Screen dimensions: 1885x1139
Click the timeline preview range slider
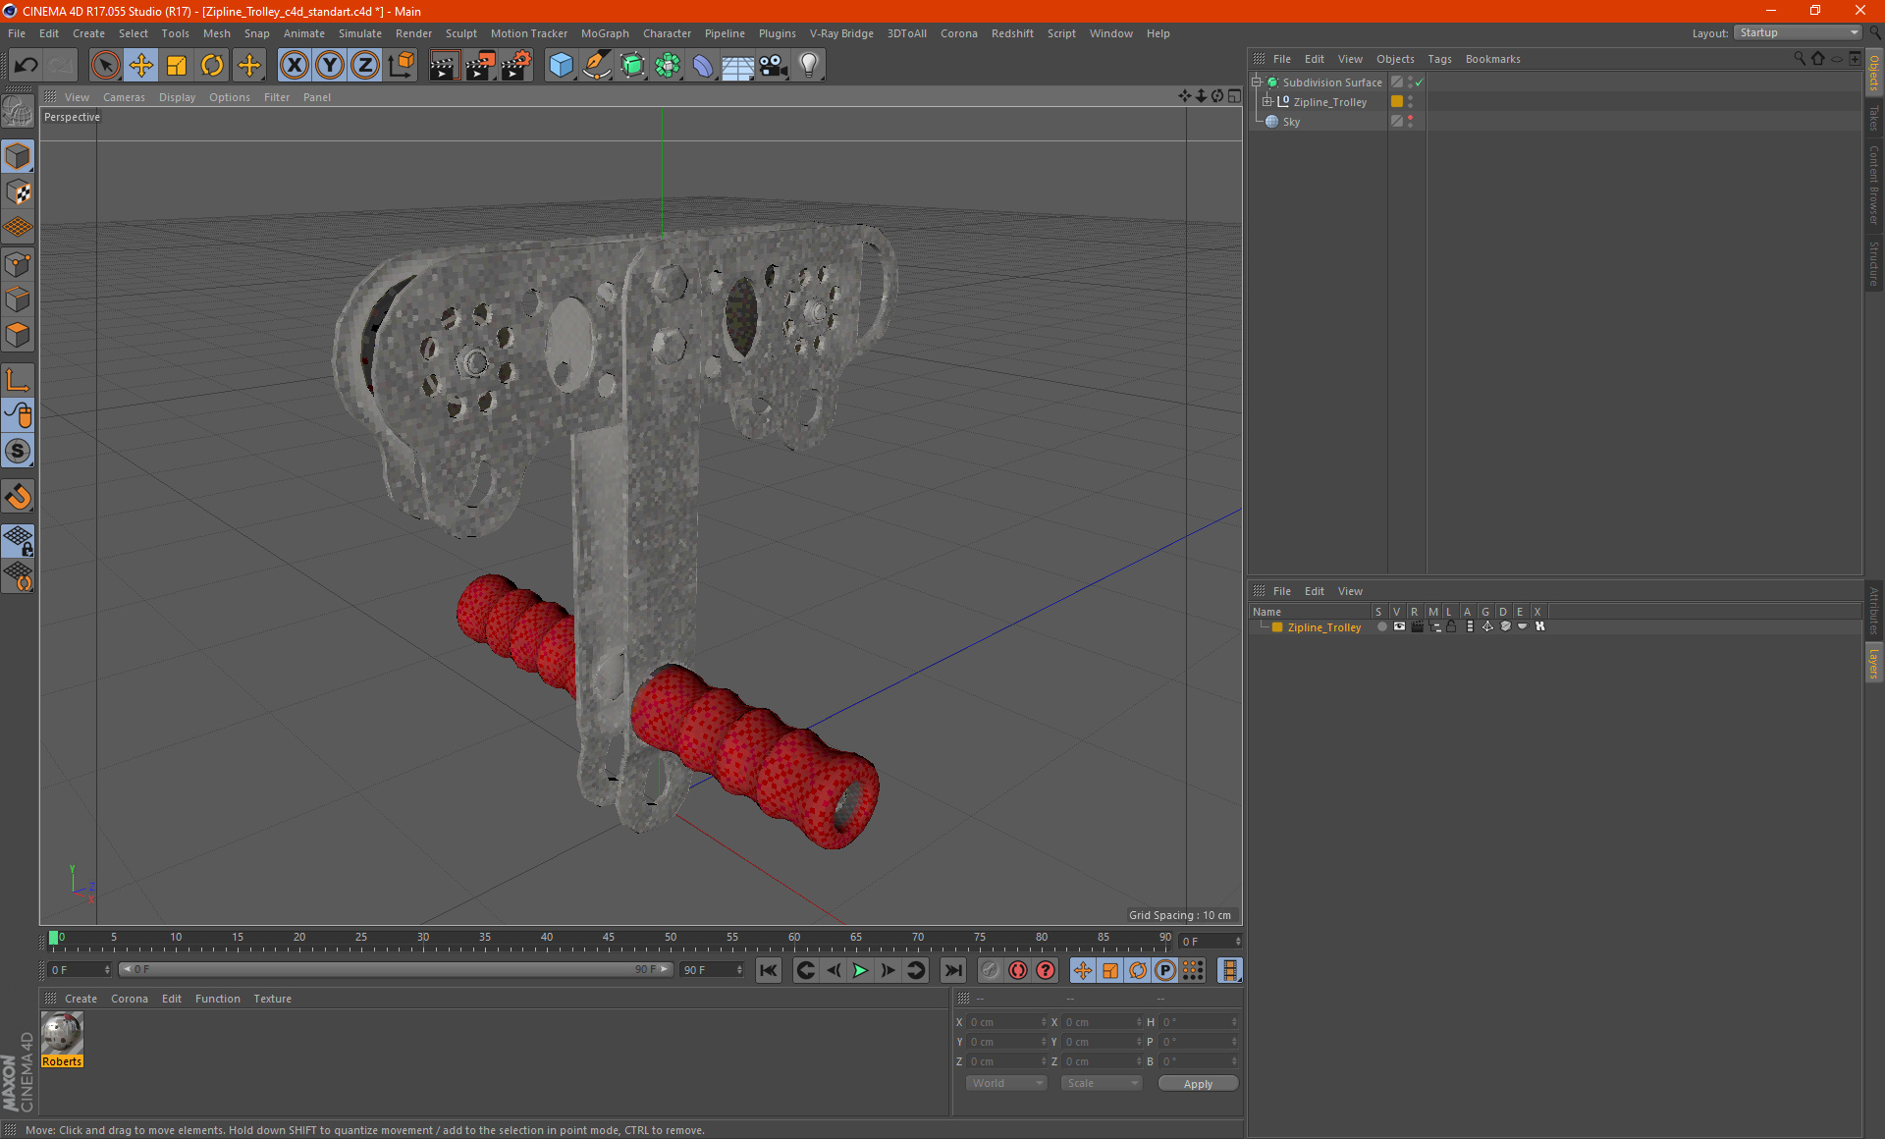[396, 969]
